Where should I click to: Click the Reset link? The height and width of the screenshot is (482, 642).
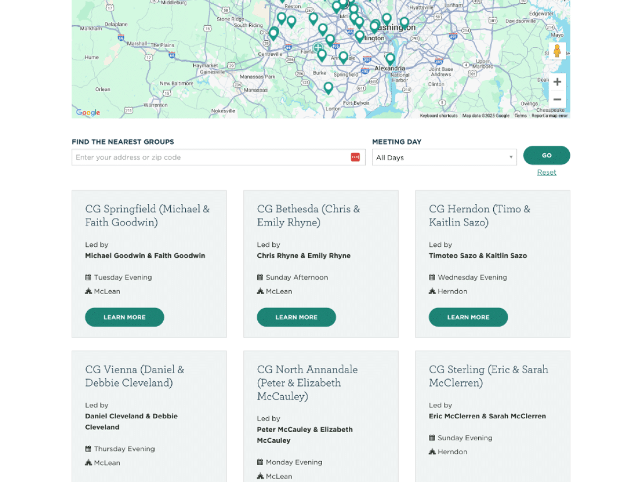(x=546, y=172)
